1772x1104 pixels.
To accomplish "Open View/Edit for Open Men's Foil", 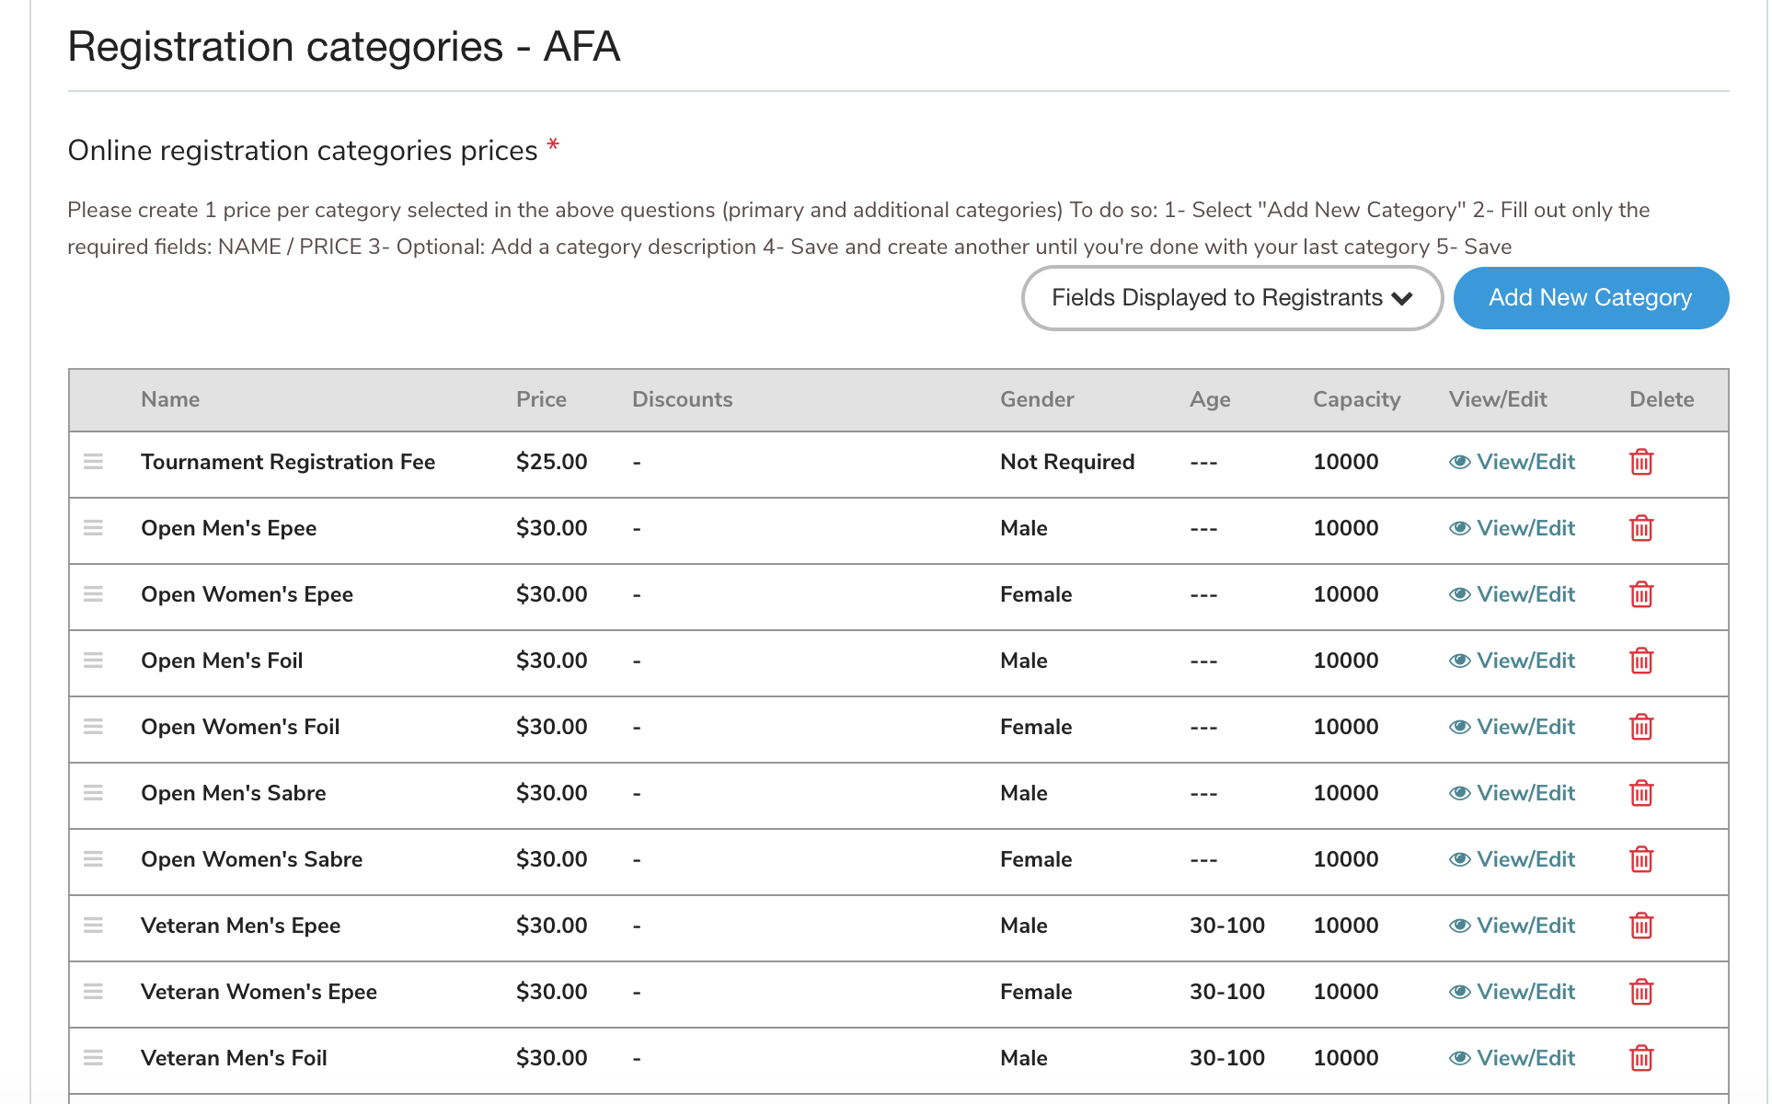I will [1512, 661].
